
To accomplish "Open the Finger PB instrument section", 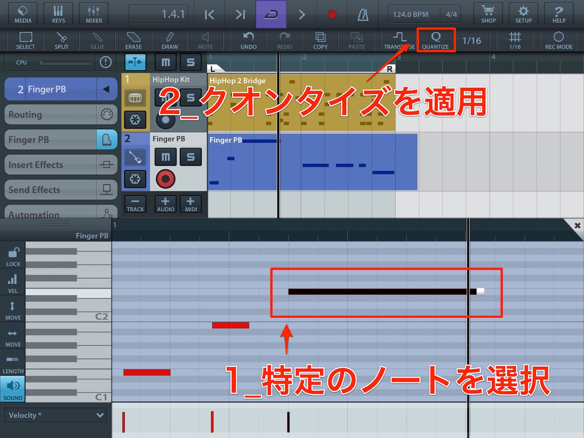I will 61,140.
